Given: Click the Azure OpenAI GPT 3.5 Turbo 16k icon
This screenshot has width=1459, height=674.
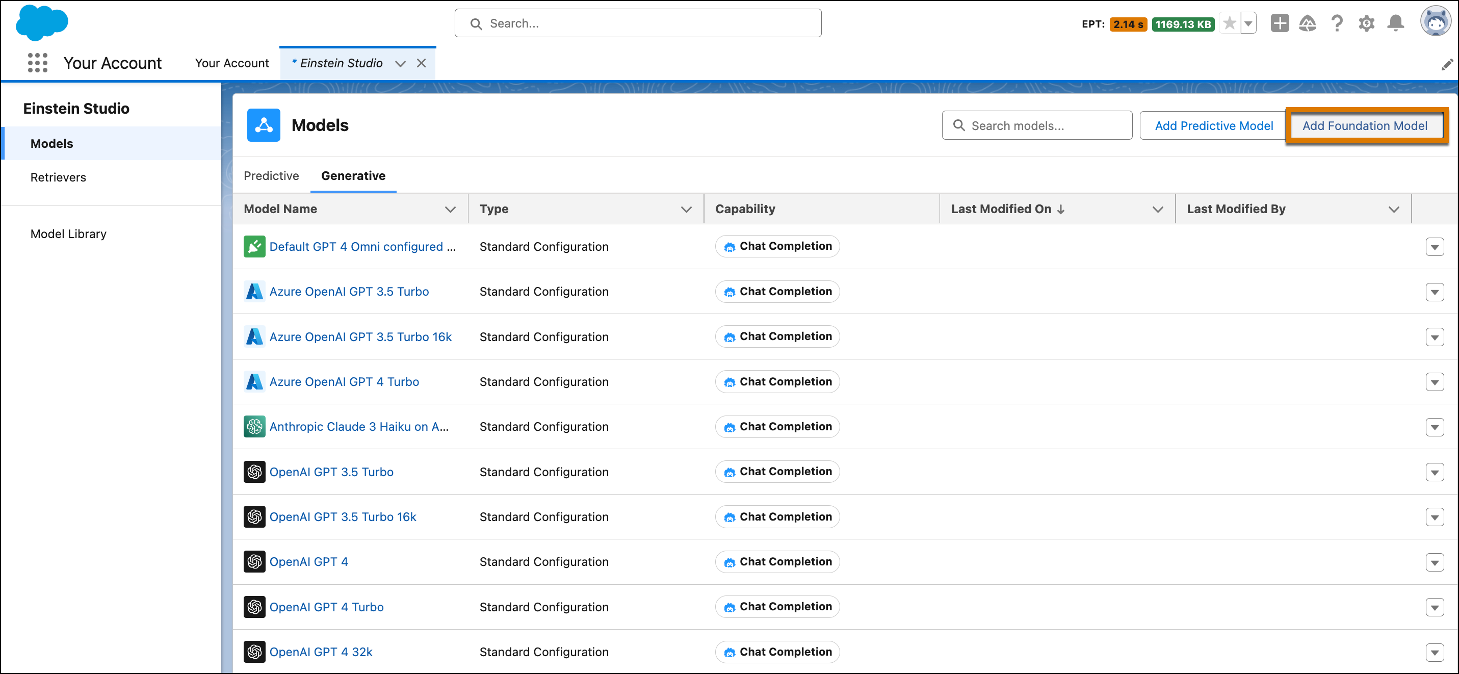Looking at the screenshot, I should pyautogui.click(x=254, y=336).
